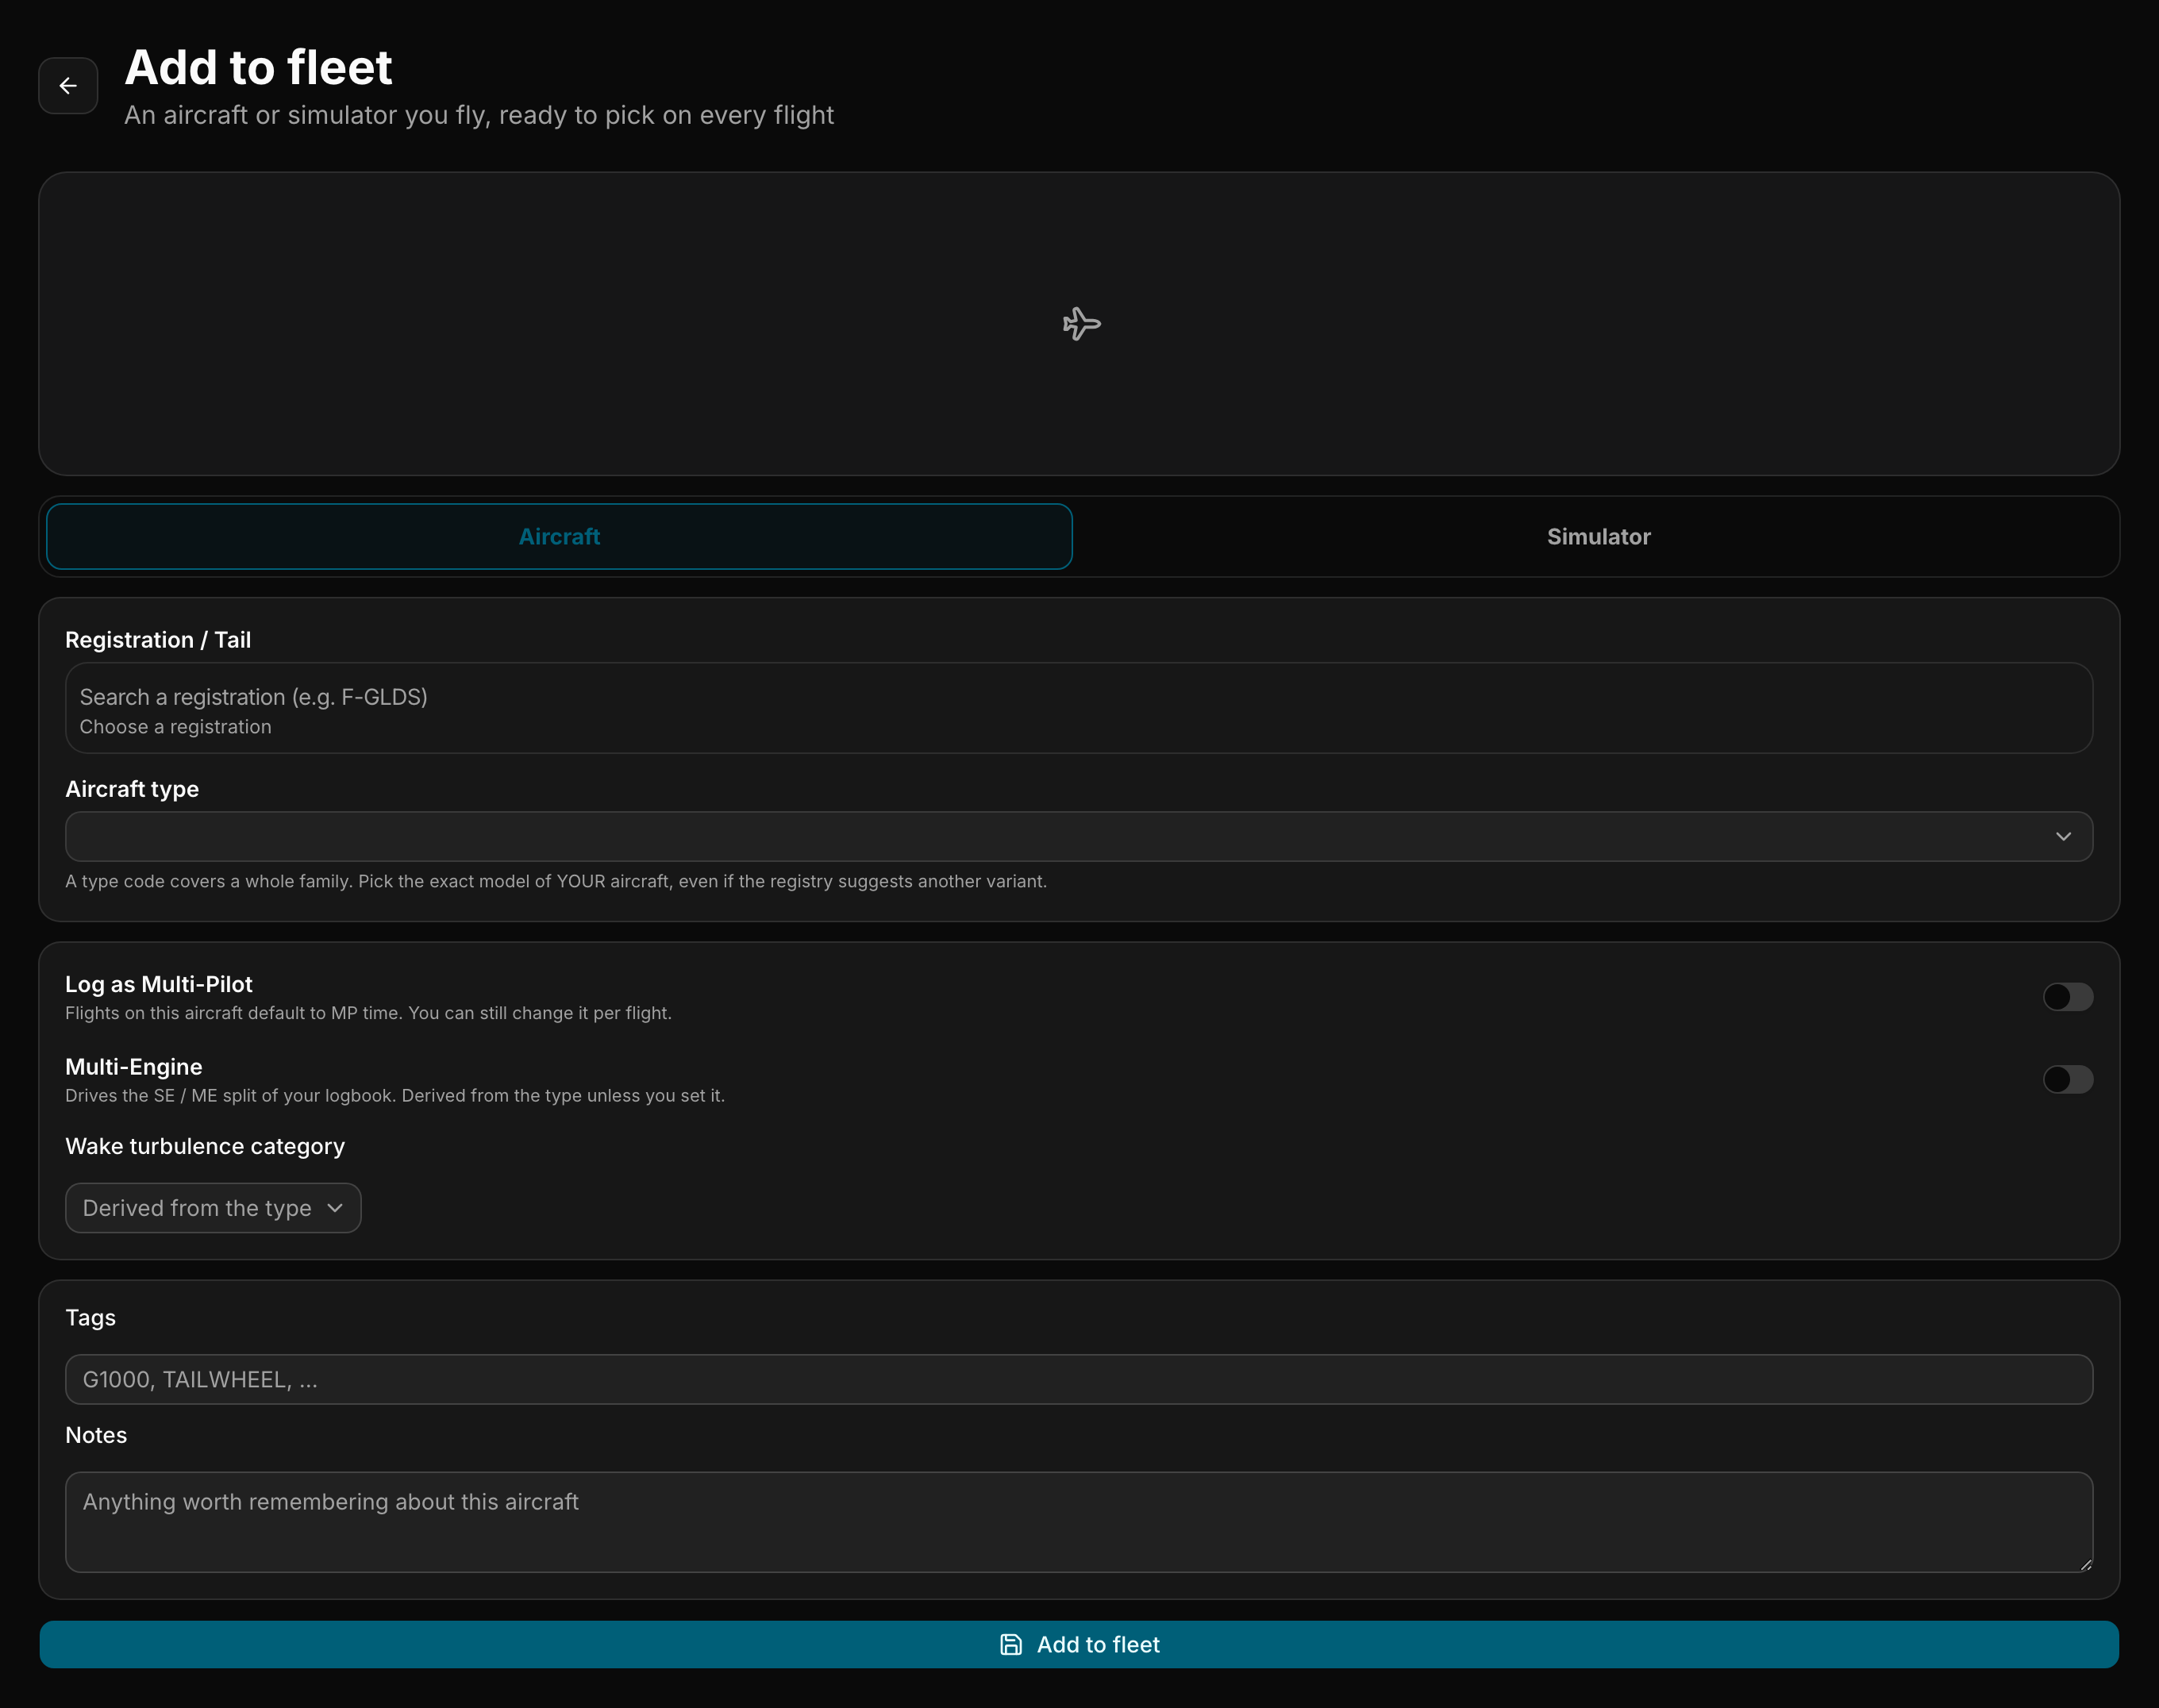Click the Notes text area
Screen dimensions: 2159x1708
(1079, 1522)
